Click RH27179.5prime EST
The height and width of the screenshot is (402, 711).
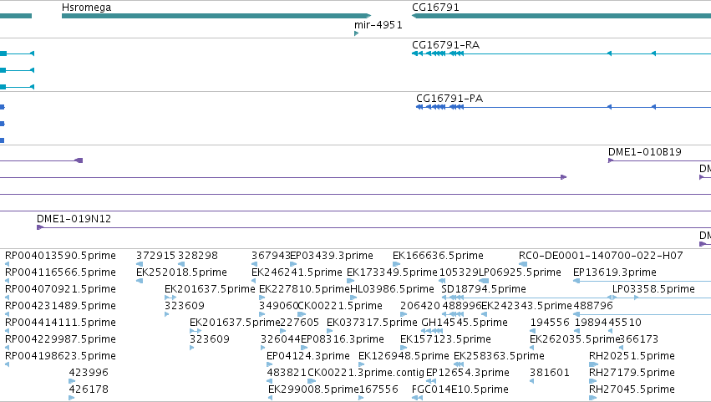(x=632, y=373)
